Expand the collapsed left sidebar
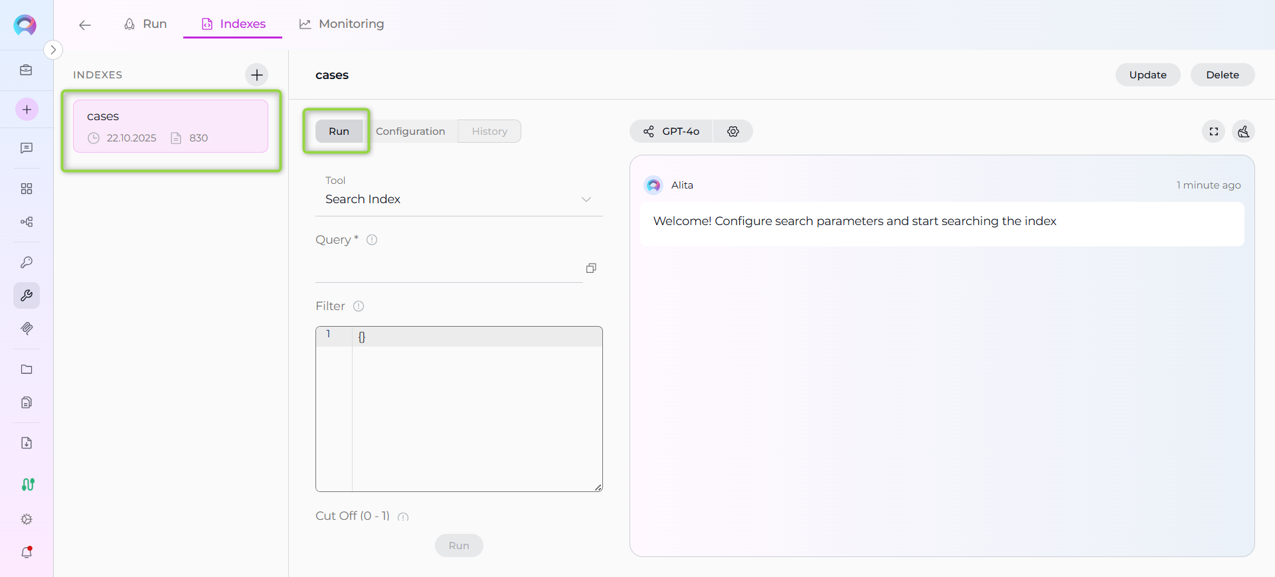This screenshot has height=577, width=1275. pos(53,50)
